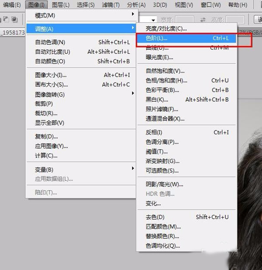Image resolution: width=262 pixels, height=270 pixels.
Task: Expand the 变量(B) submenu
Action: pyautogui.click(x=81, y=170)
